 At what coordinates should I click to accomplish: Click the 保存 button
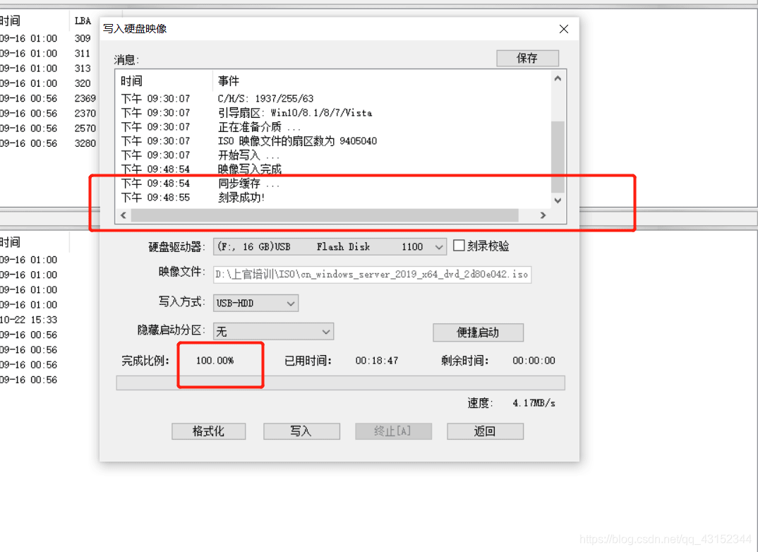pyautogui.click(x=527, y=58)
